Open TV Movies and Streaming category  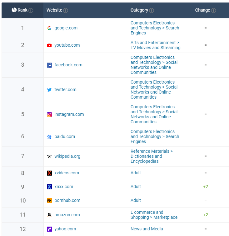point(156,45)
